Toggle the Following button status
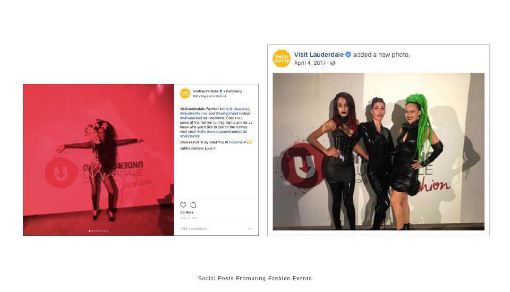The width and height of the screenshot is (510, 292). [x=234, y=91]
